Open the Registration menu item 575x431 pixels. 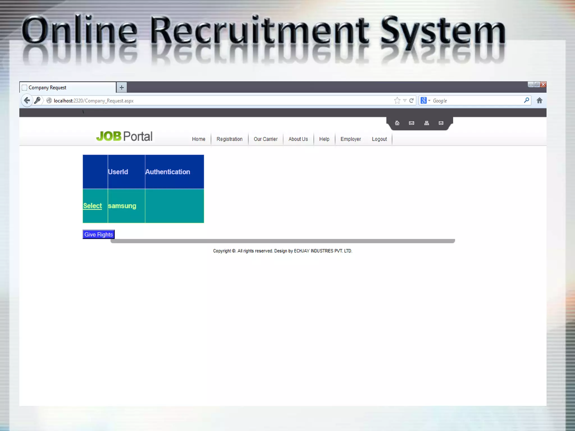pyautogui.click(x=229, y=139)
